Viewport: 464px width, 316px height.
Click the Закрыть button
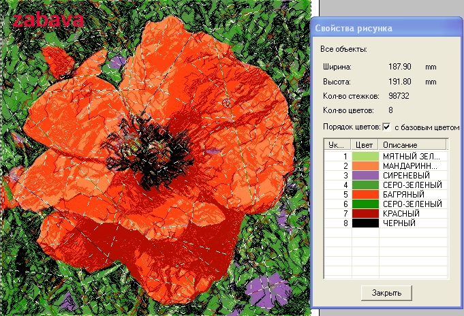coord(386,293)
